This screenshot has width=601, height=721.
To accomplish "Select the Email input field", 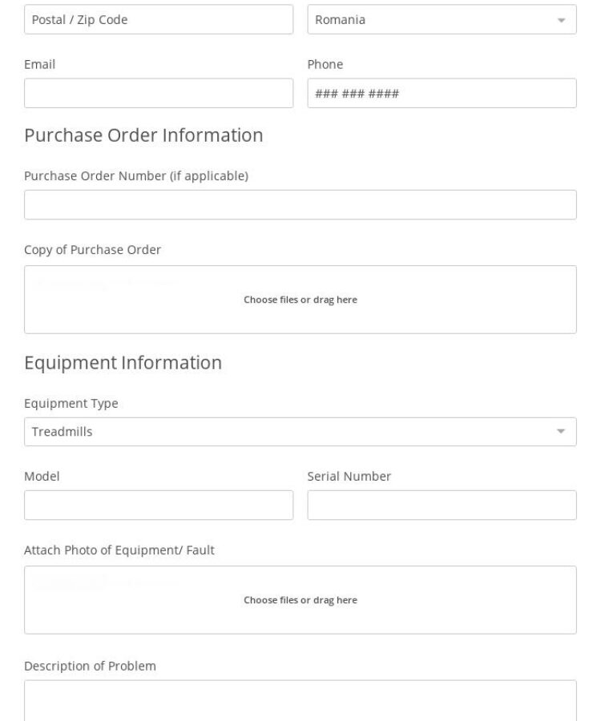I will (158, 93).
